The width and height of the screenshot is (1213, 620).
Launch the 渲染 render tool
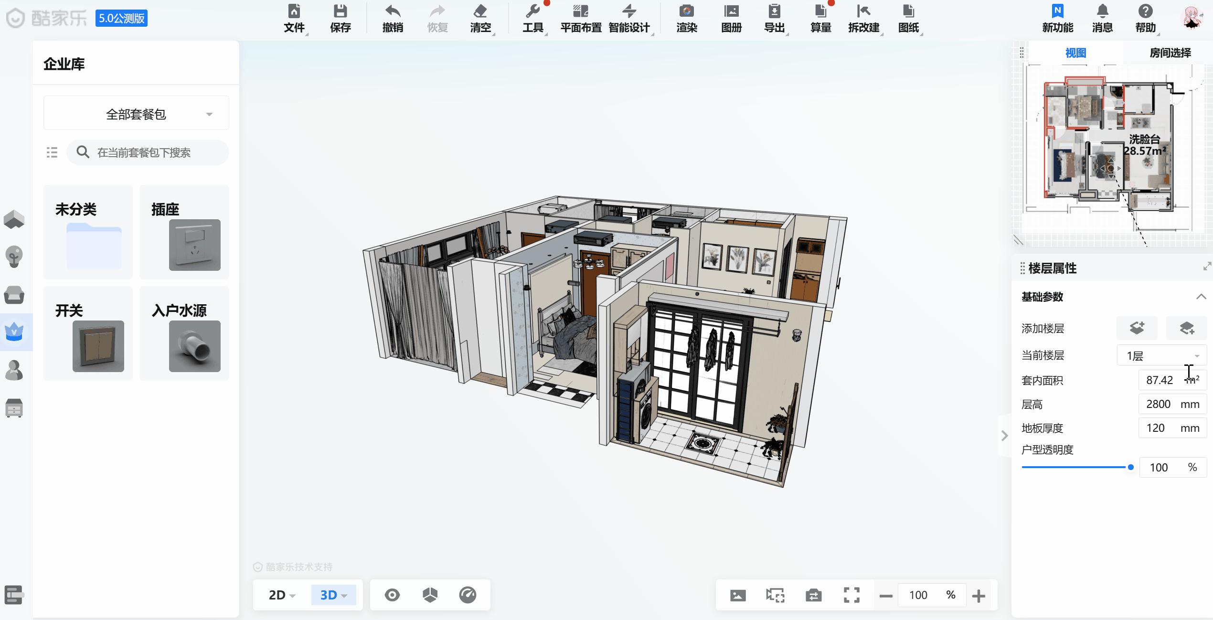point(687,19)
